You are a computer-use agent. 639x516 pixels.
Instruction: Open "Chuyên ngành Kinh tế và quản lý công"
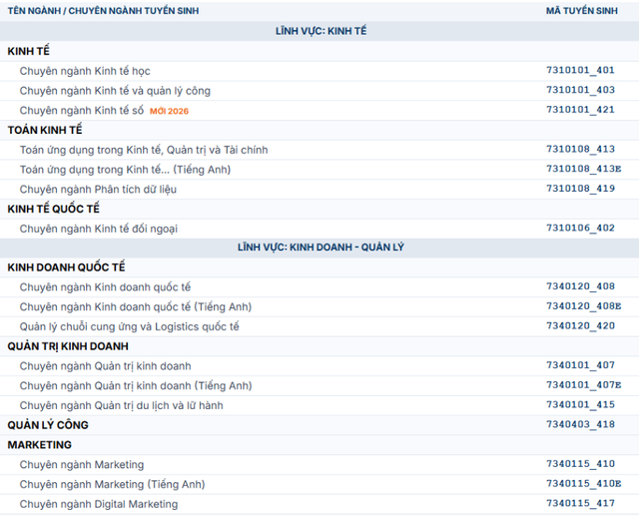click(115, 91)
